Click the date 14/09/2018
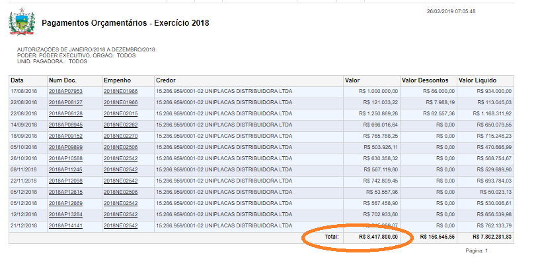 [24, 125]
